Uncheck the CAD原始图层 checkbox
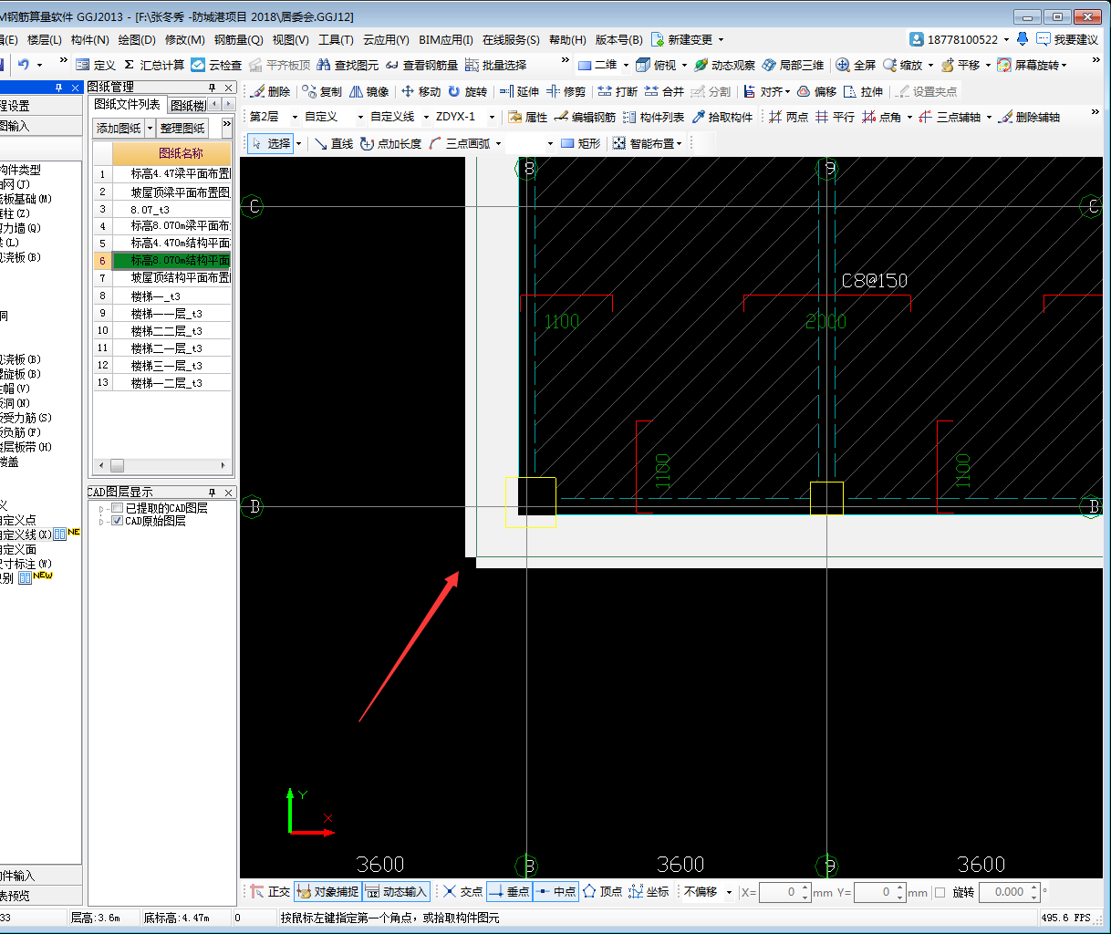Screen dimensions: 1111x934 pos(117,521)
